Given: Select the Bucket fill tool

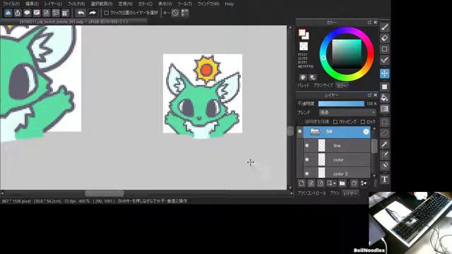Looking at the screenshot, I should pos(384,98).
